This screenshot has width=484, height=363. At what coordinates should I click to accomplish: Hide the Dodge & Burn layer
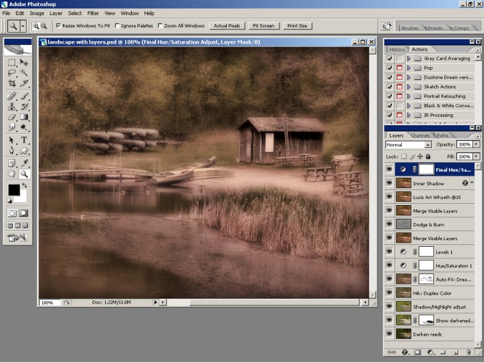(x=389, y=224)
